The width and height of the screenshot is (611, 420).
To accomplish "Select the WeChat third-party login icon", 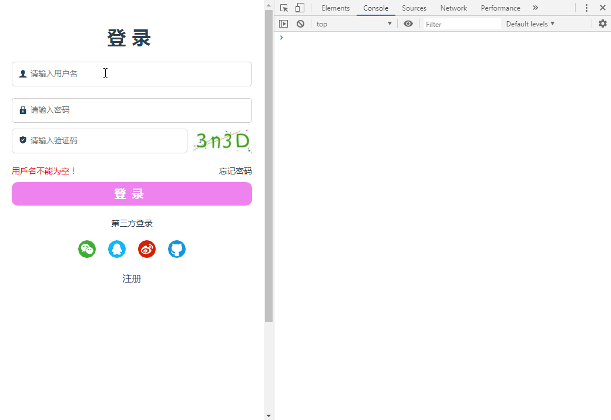I will [x=86, y=249].
